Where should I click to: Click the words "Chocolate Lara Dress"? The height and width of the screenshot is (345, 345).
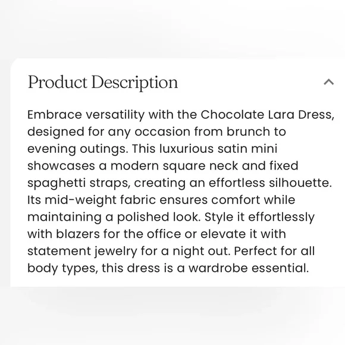pos(266,115)
